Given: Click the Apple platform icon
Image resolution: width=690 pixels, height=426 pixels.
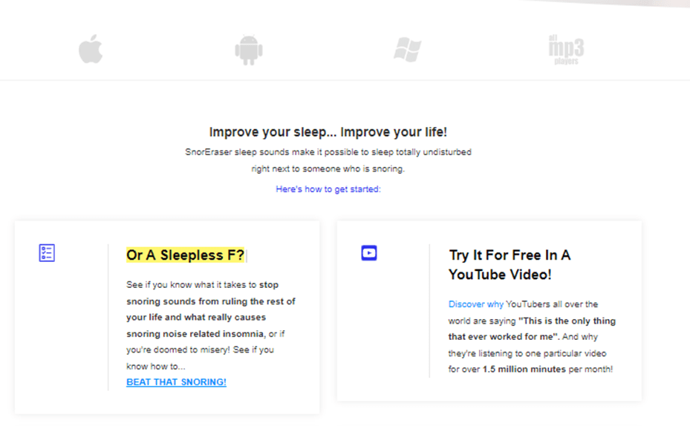Looking at the screenshot, I should click(x=91, y=50).
